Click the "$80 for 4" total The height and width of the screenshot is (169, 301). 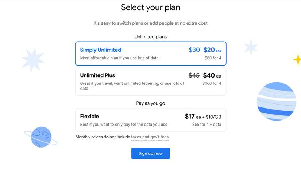pyautogui.click(x=213, y=58)
